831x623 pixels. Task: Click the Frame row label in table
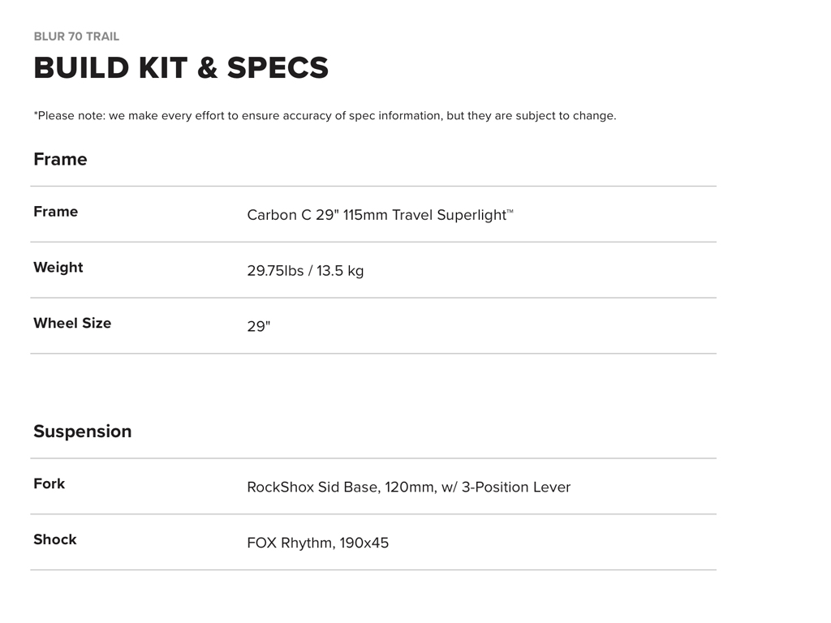pos(56,212)
